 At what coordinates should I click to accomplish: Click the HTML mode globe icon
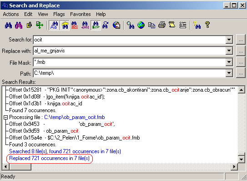(x=116, y=25)
